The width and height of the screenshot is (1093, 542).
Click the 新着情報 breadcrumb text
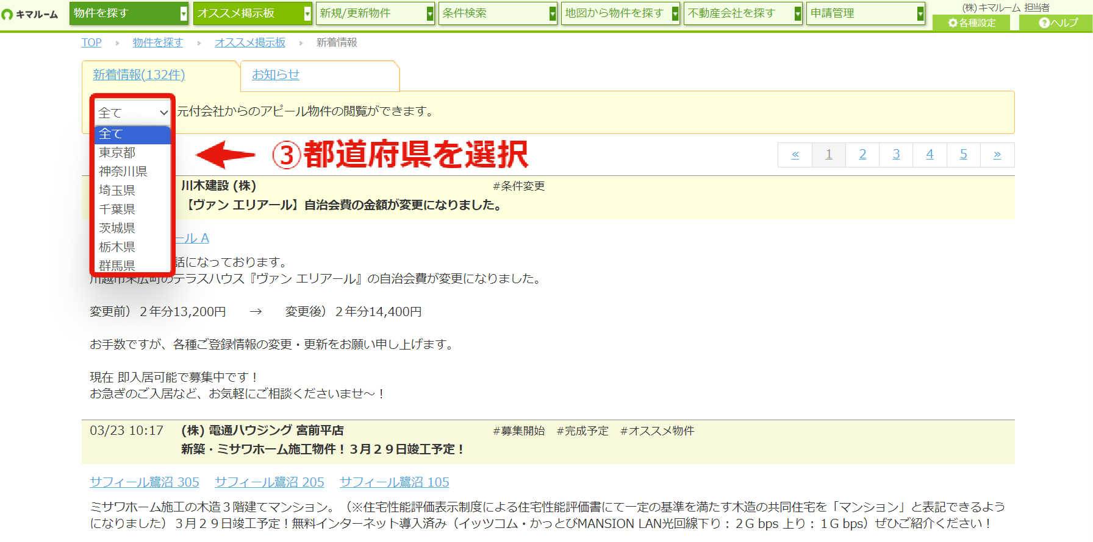click(337, 43)
